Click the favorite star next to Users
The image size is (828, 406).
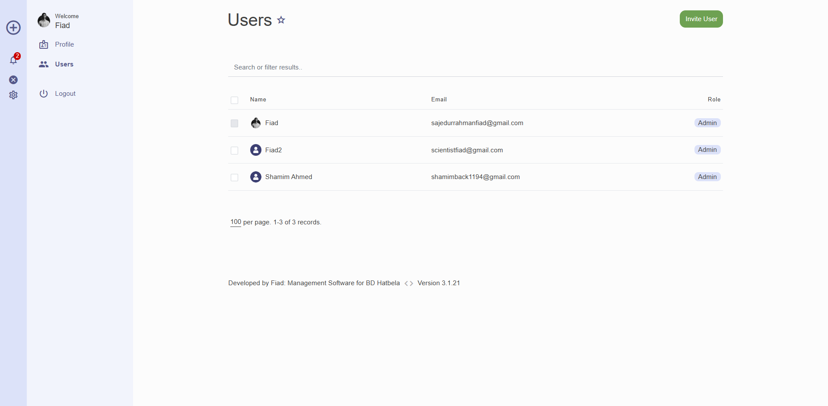(x=281, y=20)
